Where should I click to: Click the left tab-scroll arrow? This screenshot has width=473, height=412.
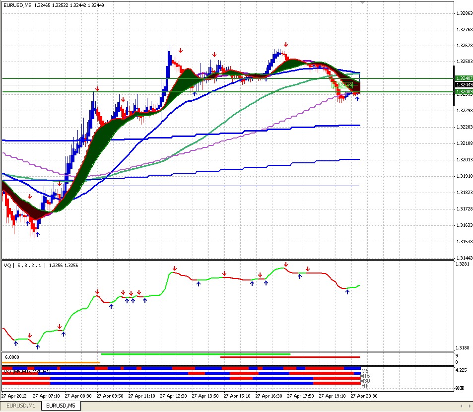coord(461,406)
